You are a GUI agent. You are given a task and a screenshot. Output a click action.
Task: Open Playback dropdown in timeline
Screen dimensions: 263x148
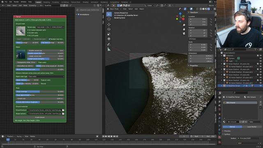pos(11,136)
